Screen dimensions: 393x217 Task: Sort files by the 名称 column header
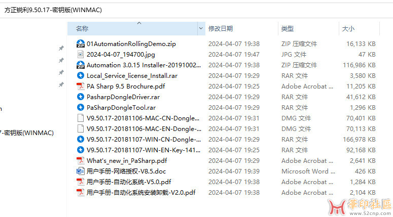(132, 28)
